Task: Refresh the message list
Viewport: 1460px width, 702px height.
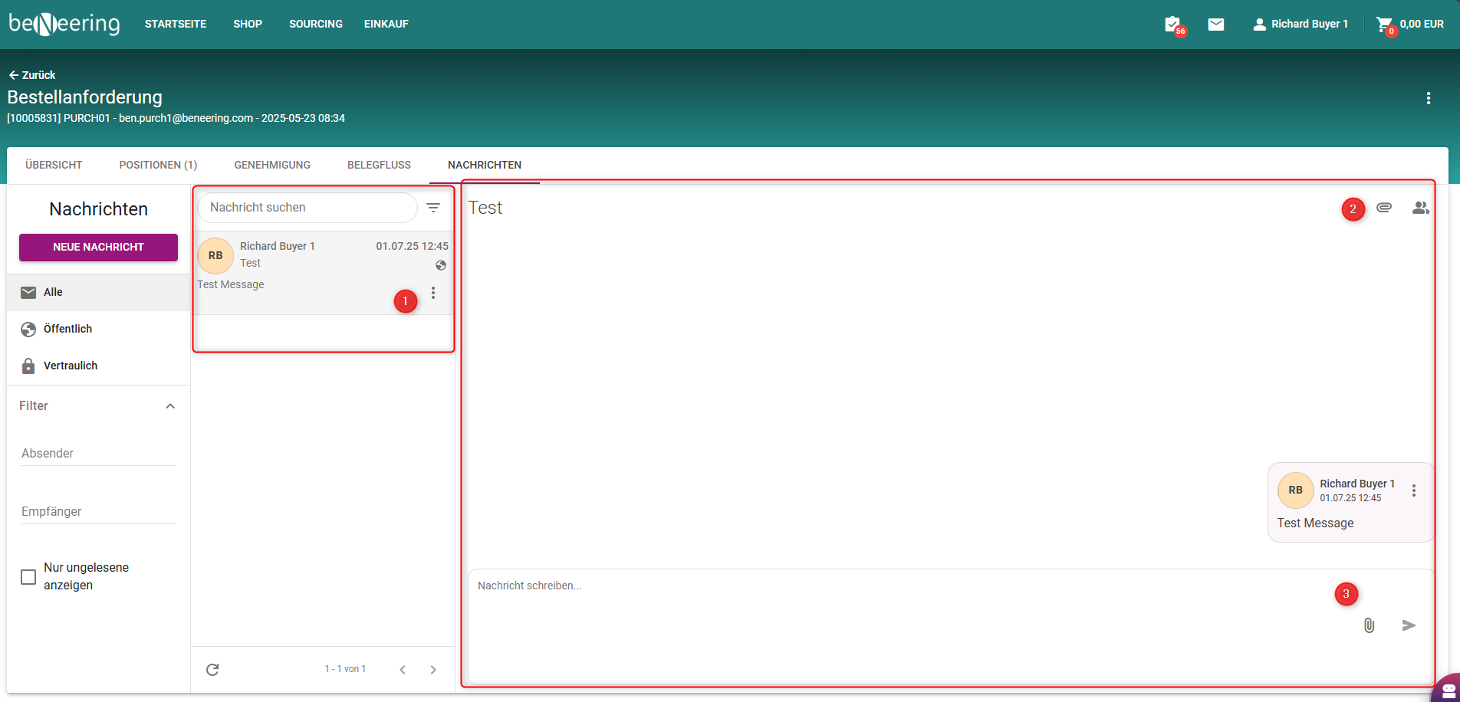Action: (212, 670)
